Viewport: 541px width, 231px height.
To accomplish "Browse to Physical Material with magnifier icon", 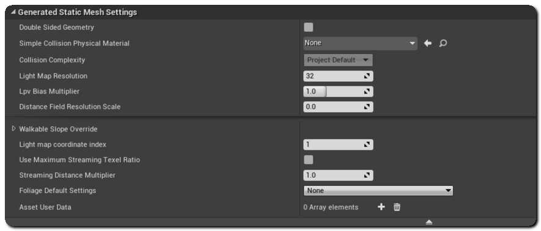I will pos(443,43).
